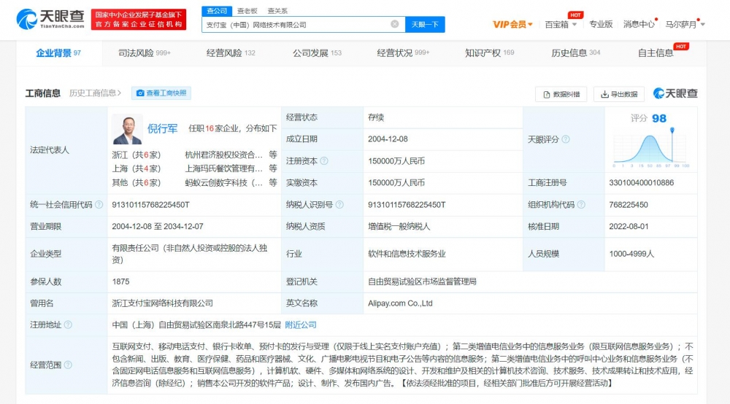Click the score distribution chart marker
730x404 pixels.
672,131
